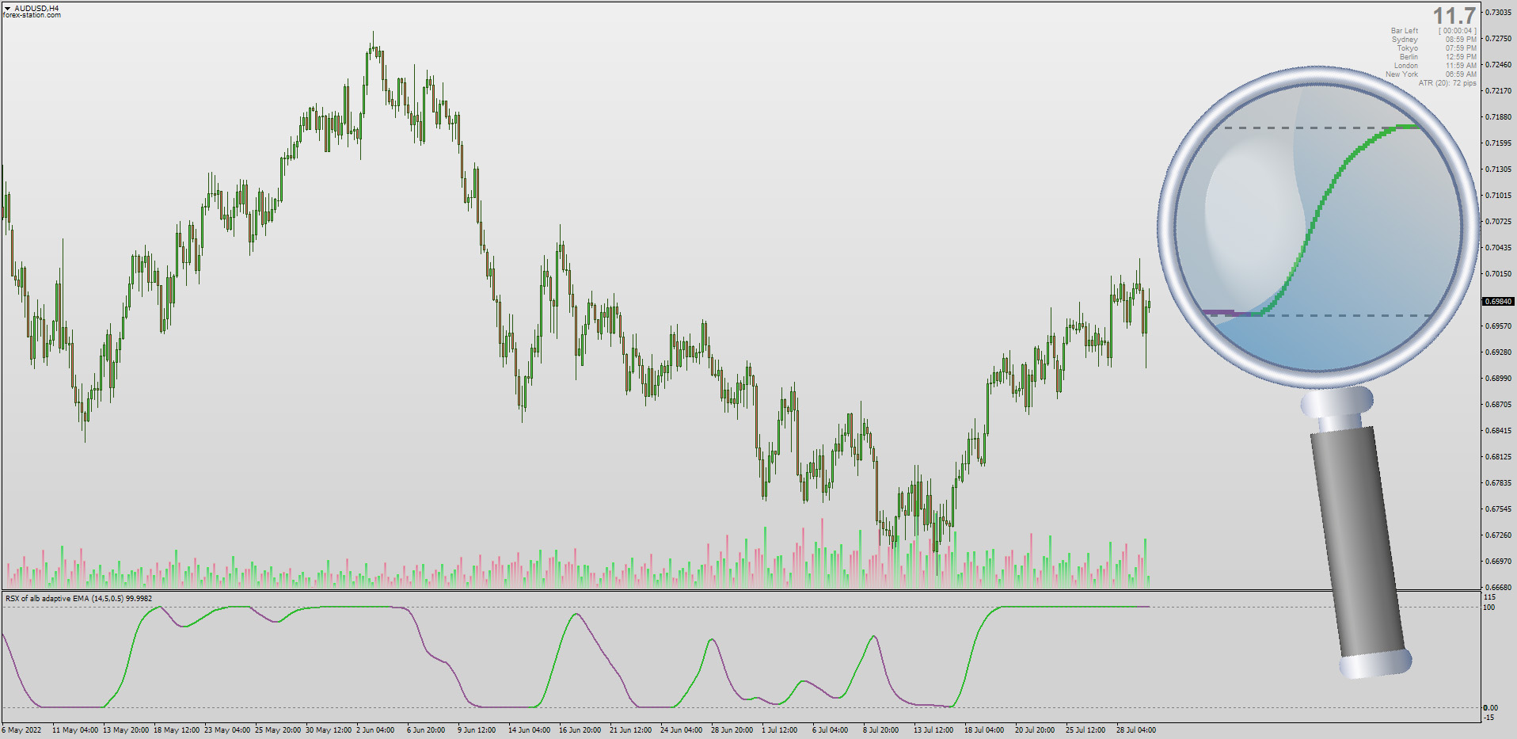Click the 6 Jun 20:00 time label
This screenshot has width=1517, height=739.
click(426, 730)
